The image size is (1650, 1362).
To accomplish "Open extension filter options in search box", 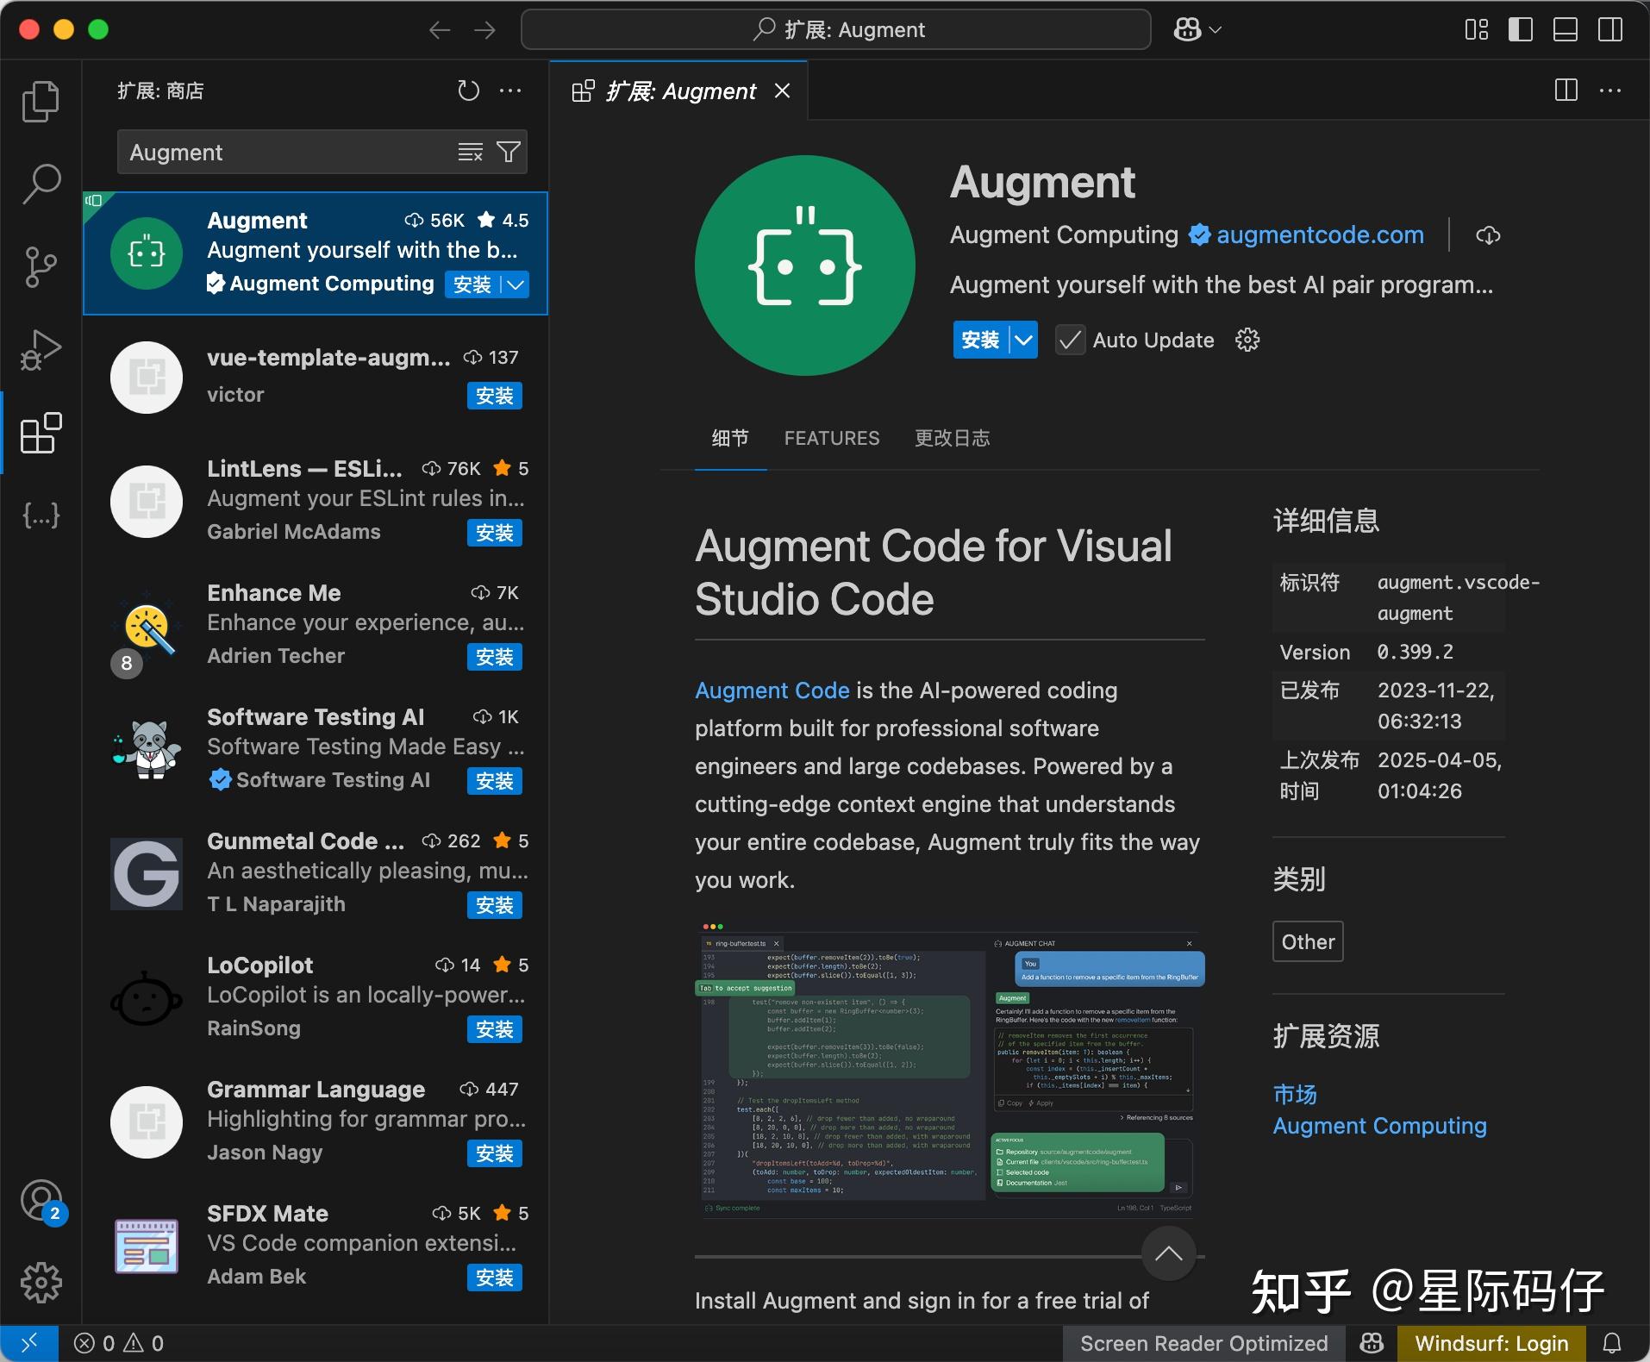I will pos(508,152).
